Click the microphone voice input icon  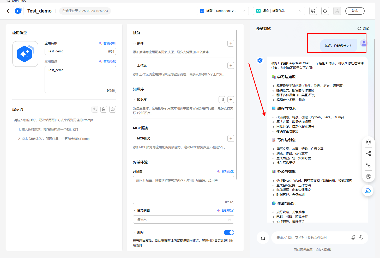tap(361, 237)
